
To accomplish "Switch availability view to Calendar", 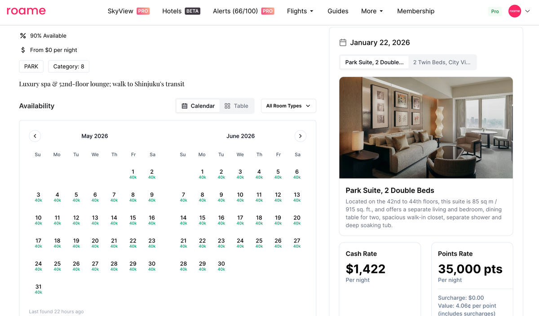I will [x=198, y=106].
